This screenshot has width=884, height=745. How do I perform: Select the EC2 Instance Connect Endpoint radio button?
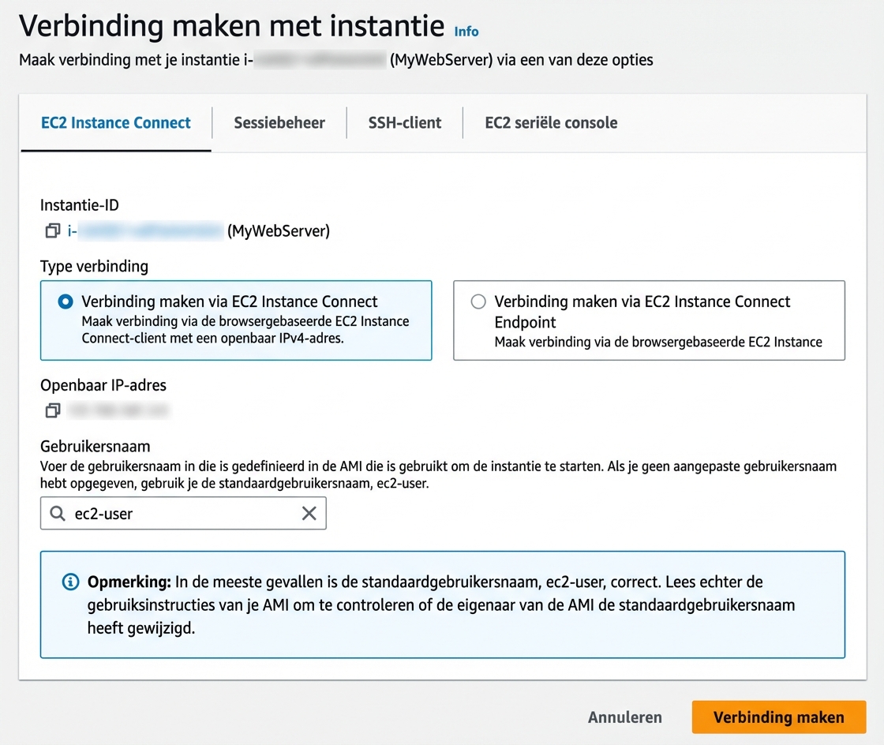click(478, 301)
